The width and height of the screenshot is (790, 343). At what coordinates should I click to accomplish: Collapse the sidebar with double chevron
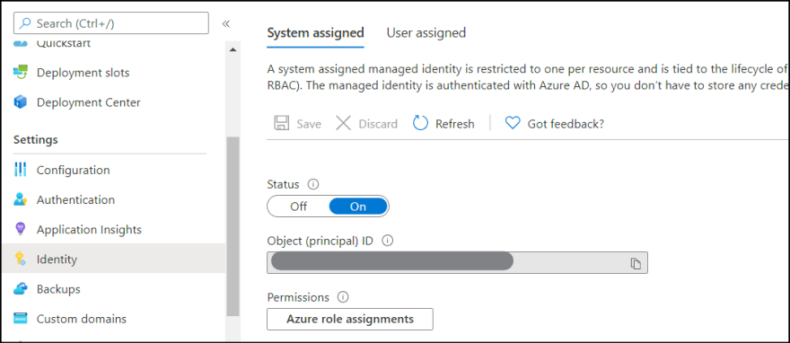click(x=226, y=23)
